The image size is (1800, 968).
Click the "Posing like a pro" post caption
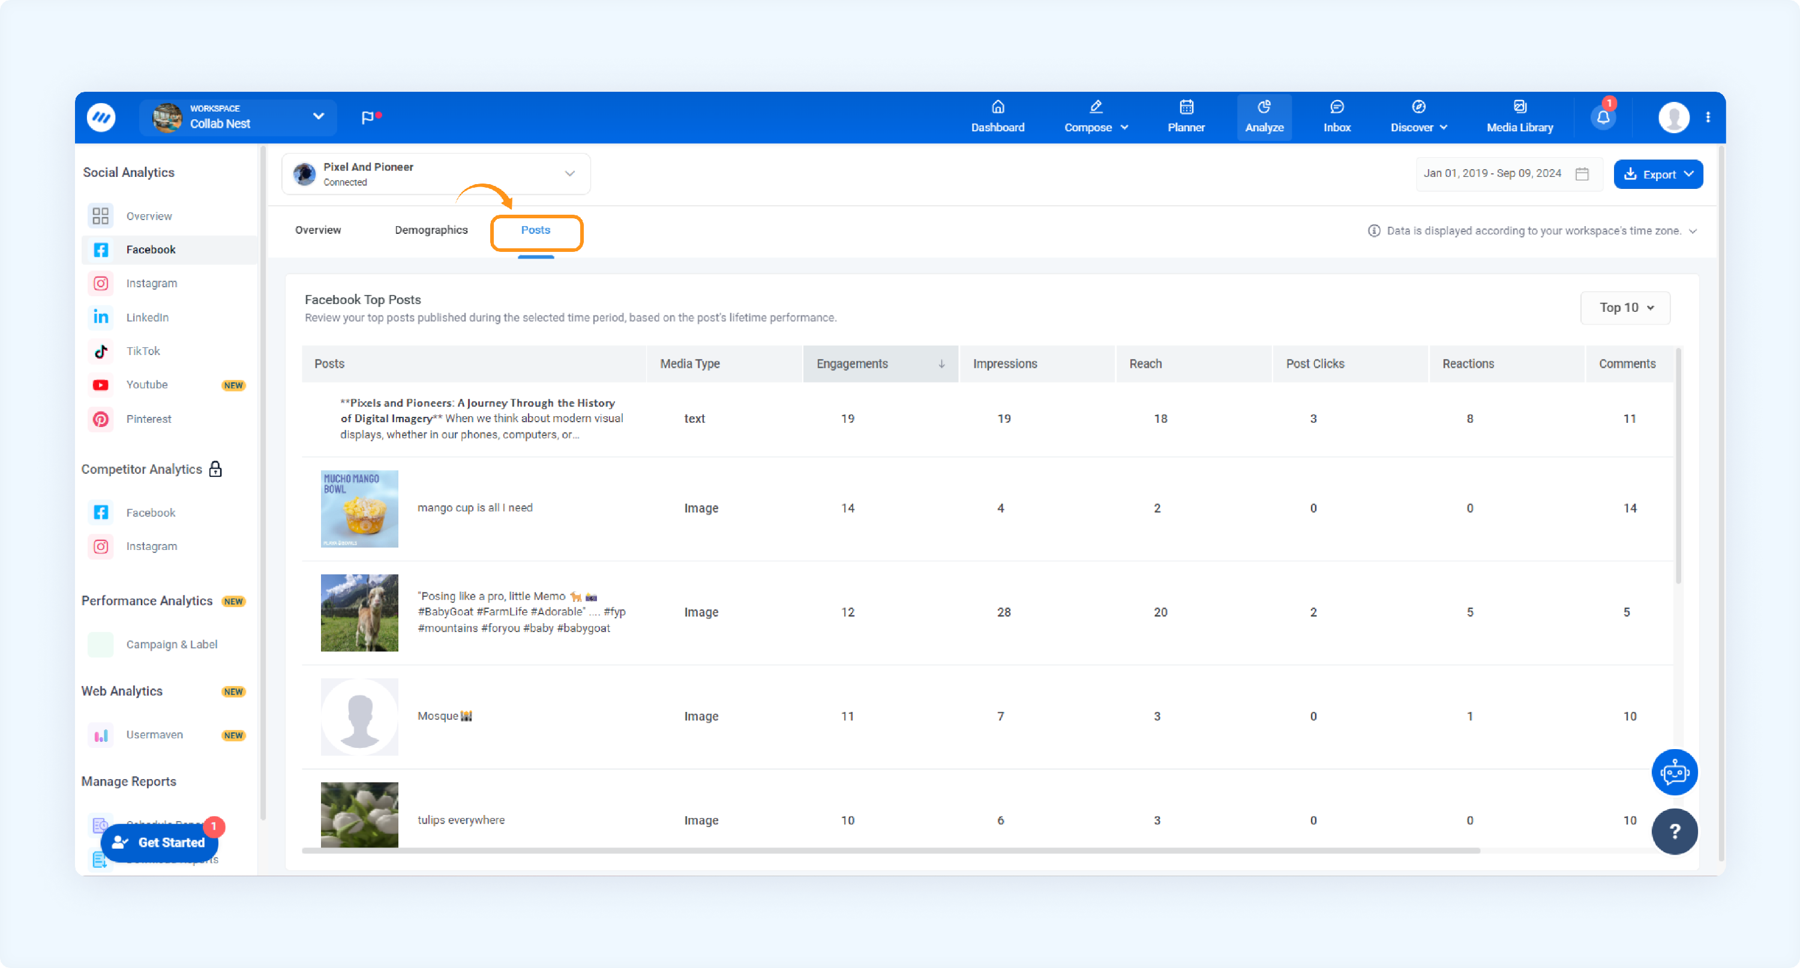[521, 612]
